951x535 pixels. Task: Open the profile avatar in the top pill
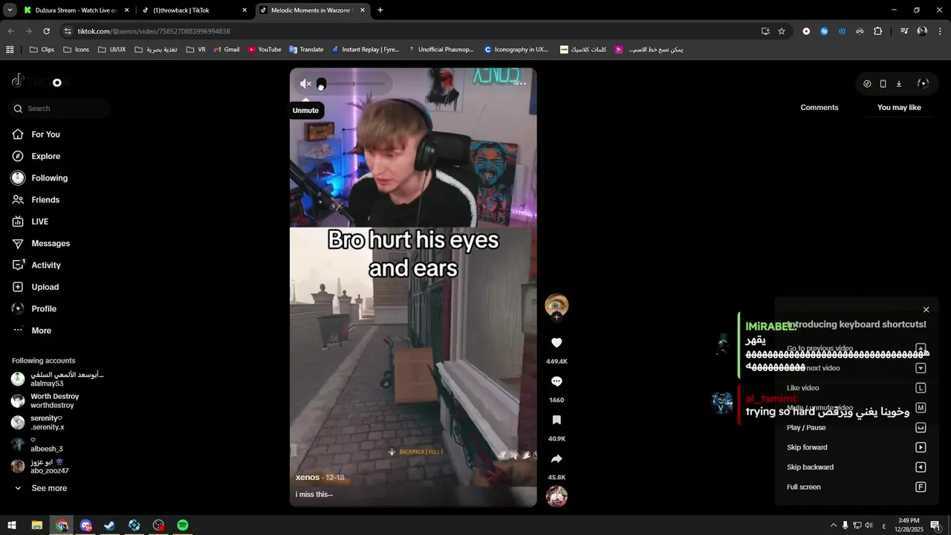point(923,84)
